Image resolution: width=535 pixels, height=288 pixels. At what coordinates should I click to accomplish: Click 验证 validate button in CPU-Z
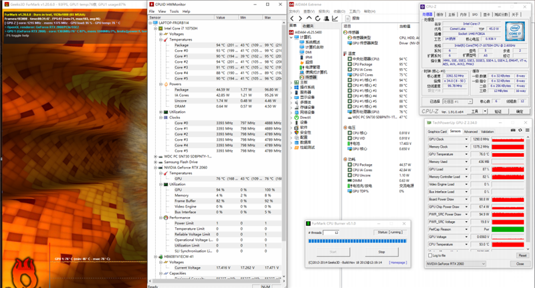(x=498, y=112)
